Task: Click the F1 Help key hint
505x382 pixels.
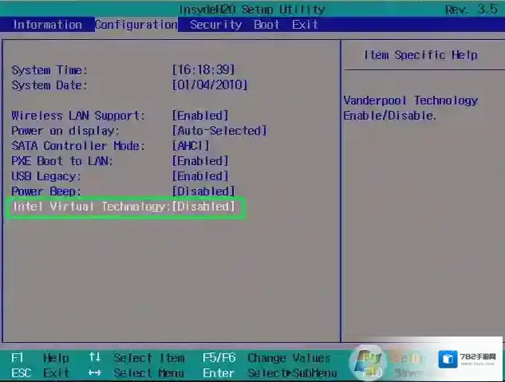Action: pos(40,358)
